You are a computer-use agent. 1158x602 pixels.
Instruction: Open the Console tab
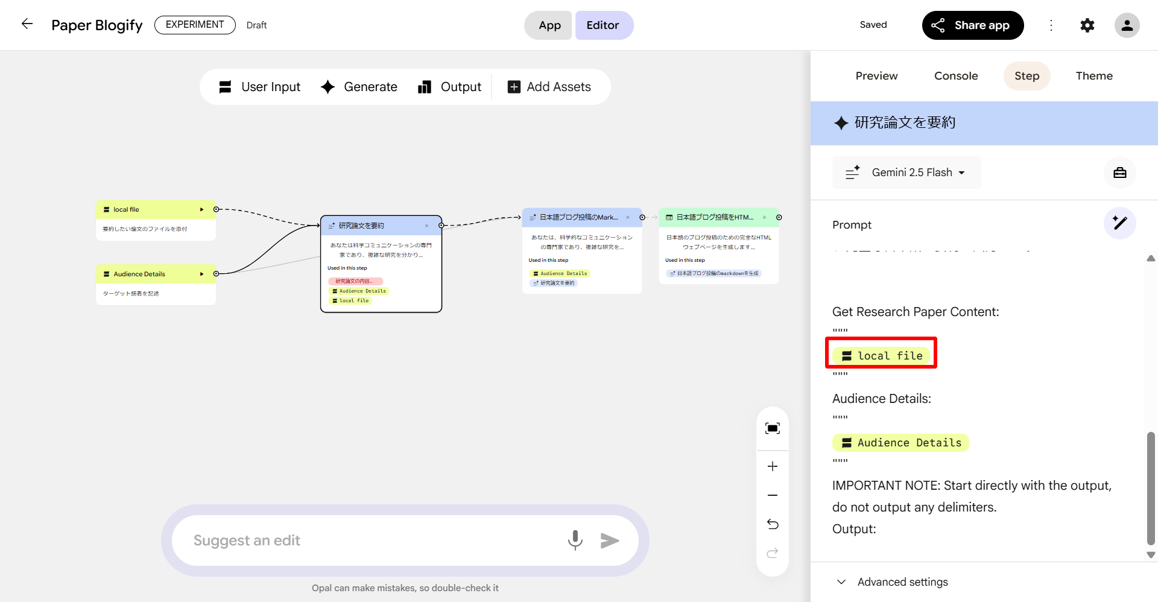click(955, 76)
